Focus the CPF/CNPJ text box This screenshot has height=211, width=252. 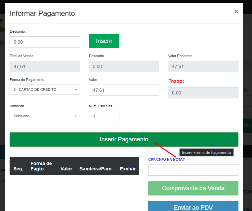coord(193,170)
